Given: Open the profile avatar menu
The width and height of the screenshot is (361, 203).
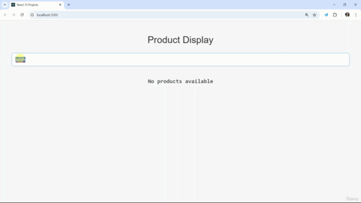Looking at the screenshot, I should pyautogui.click(x=347, y=15).
